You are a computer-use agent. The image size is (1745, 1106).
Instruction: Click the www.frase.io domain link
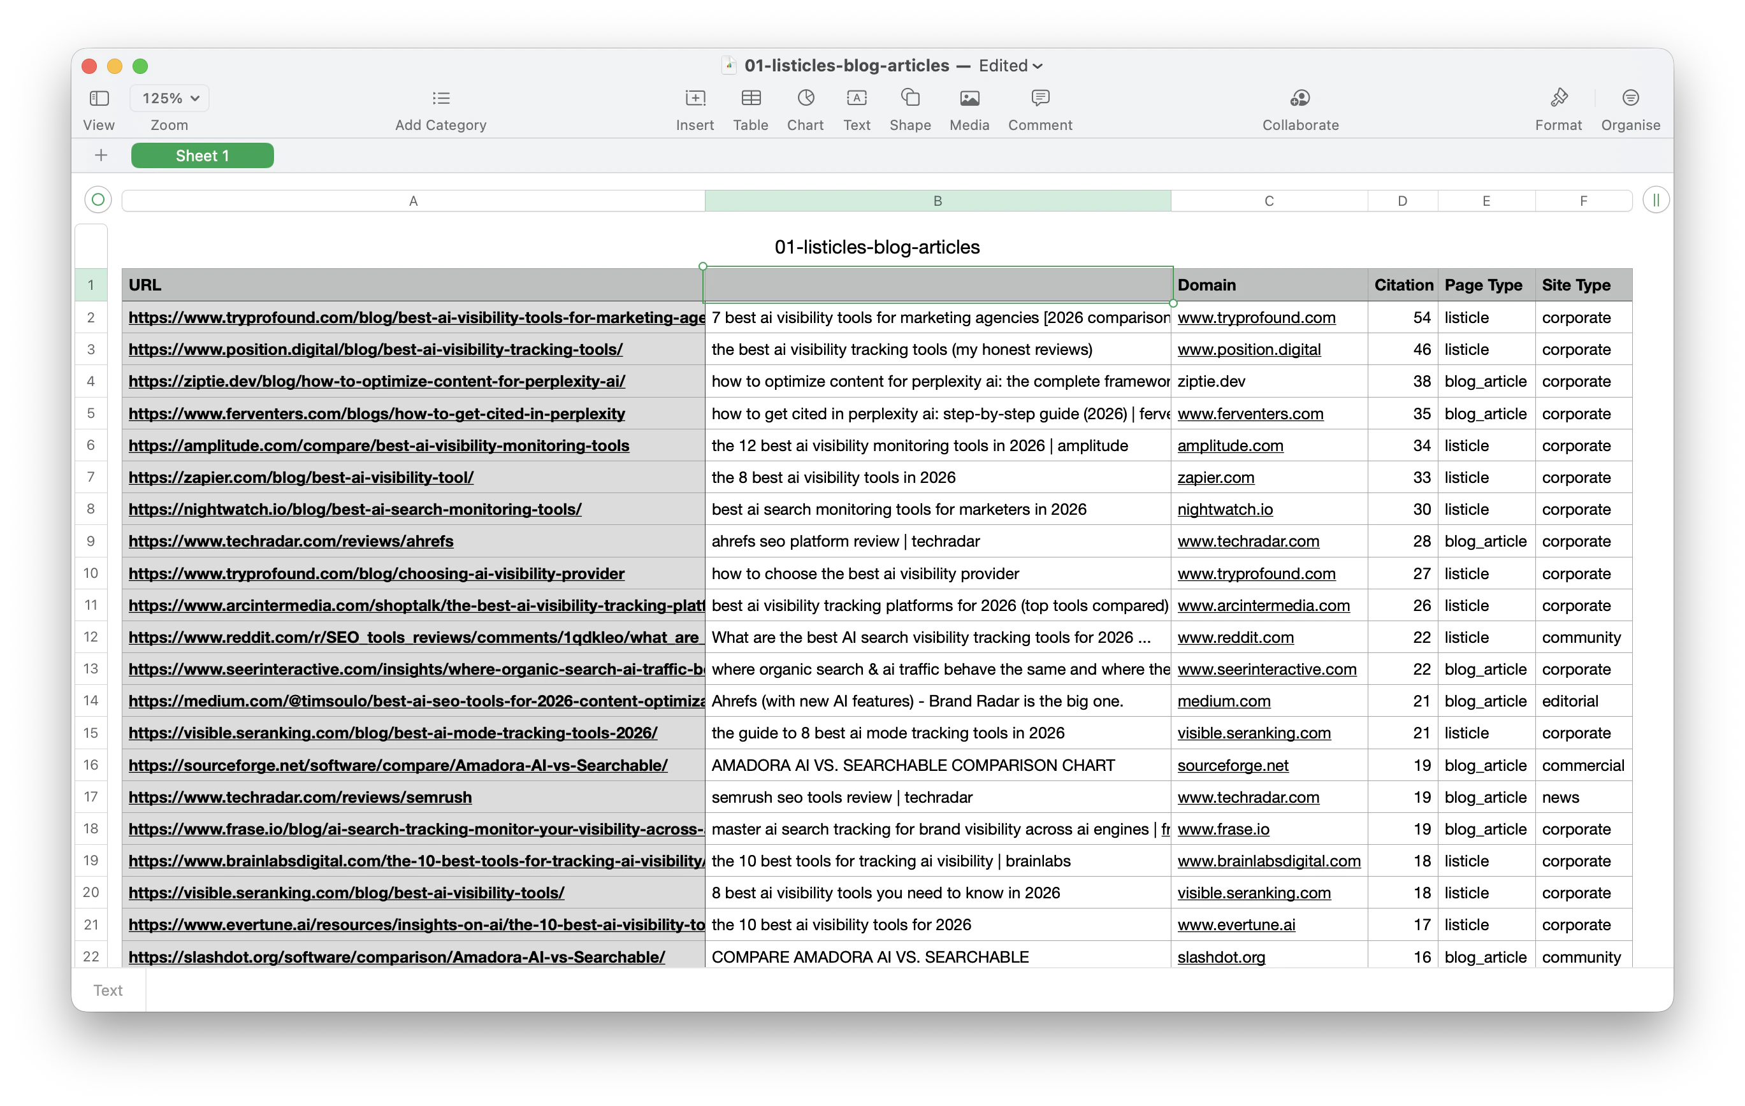[1223, 829]
